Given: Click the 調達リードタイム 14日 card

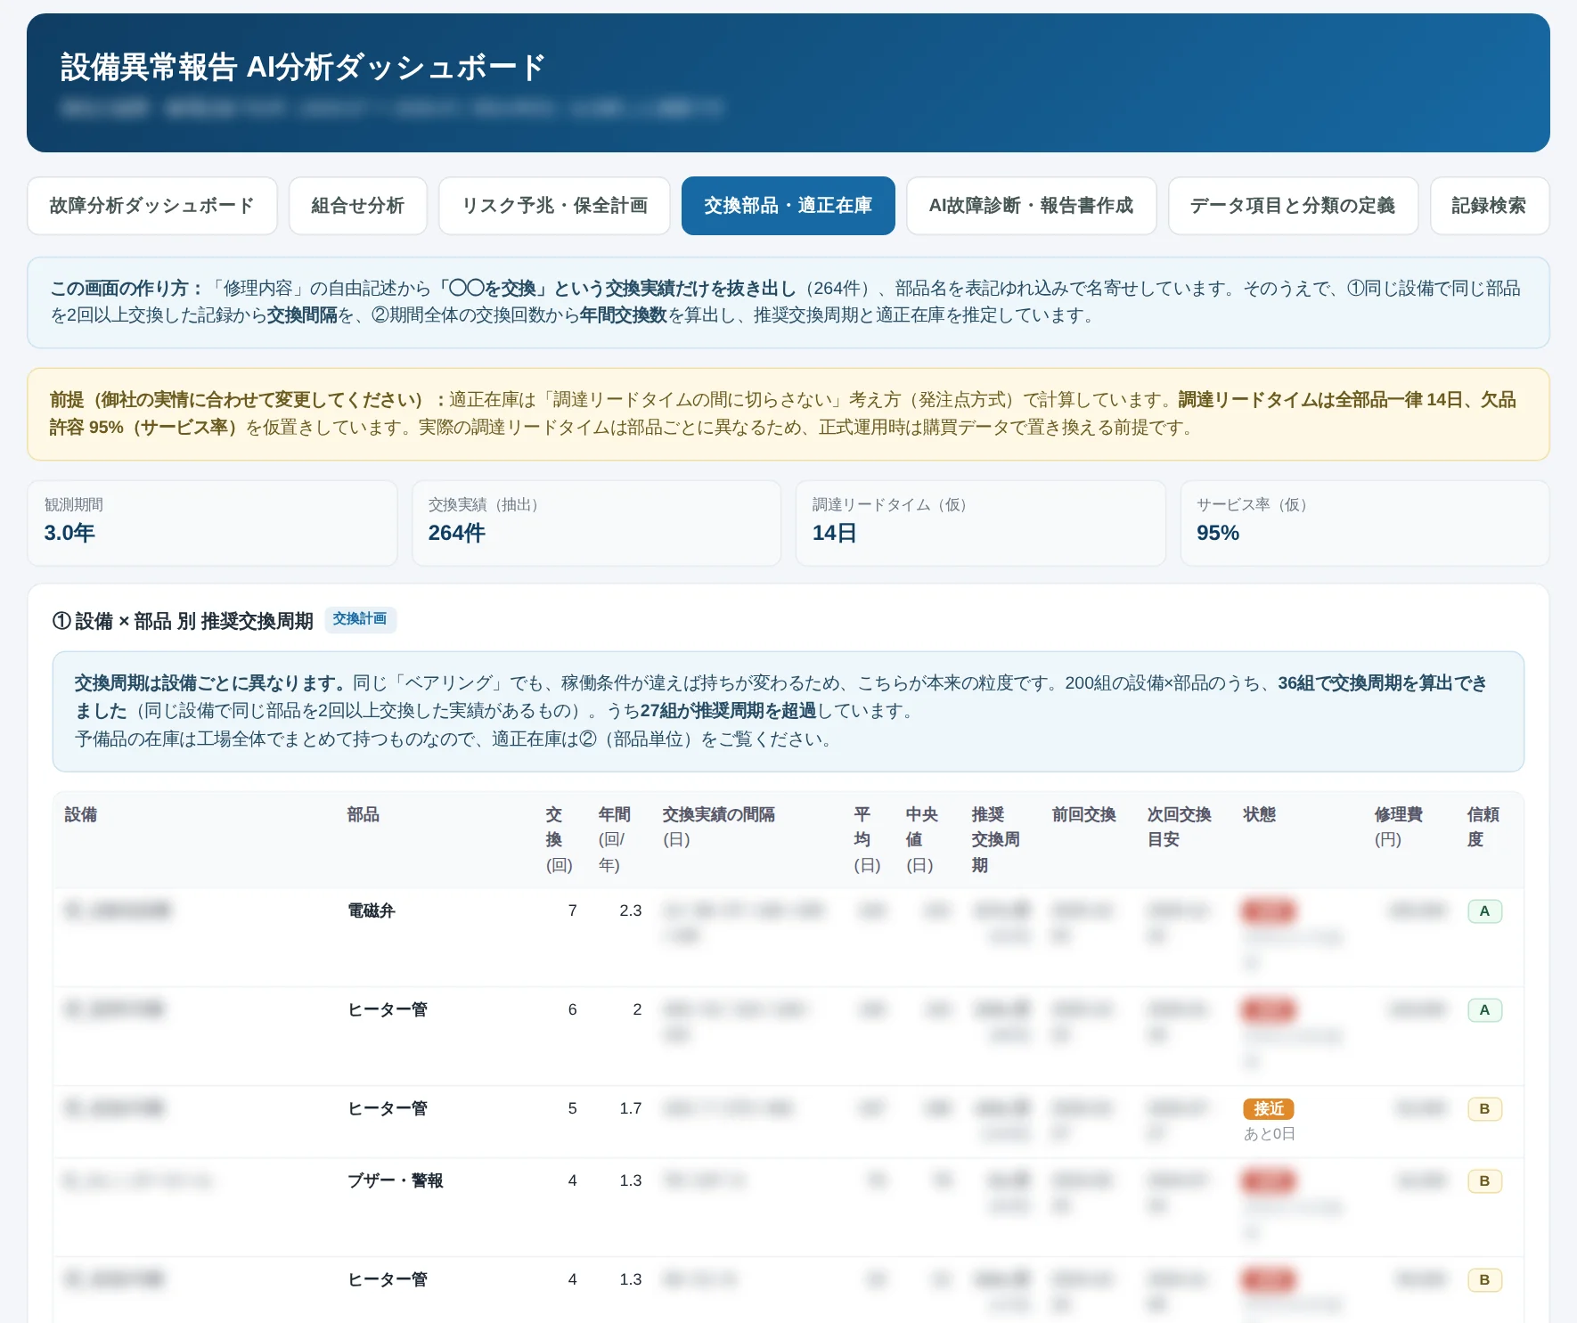Looking at the screenshot, I should (980, 523).
